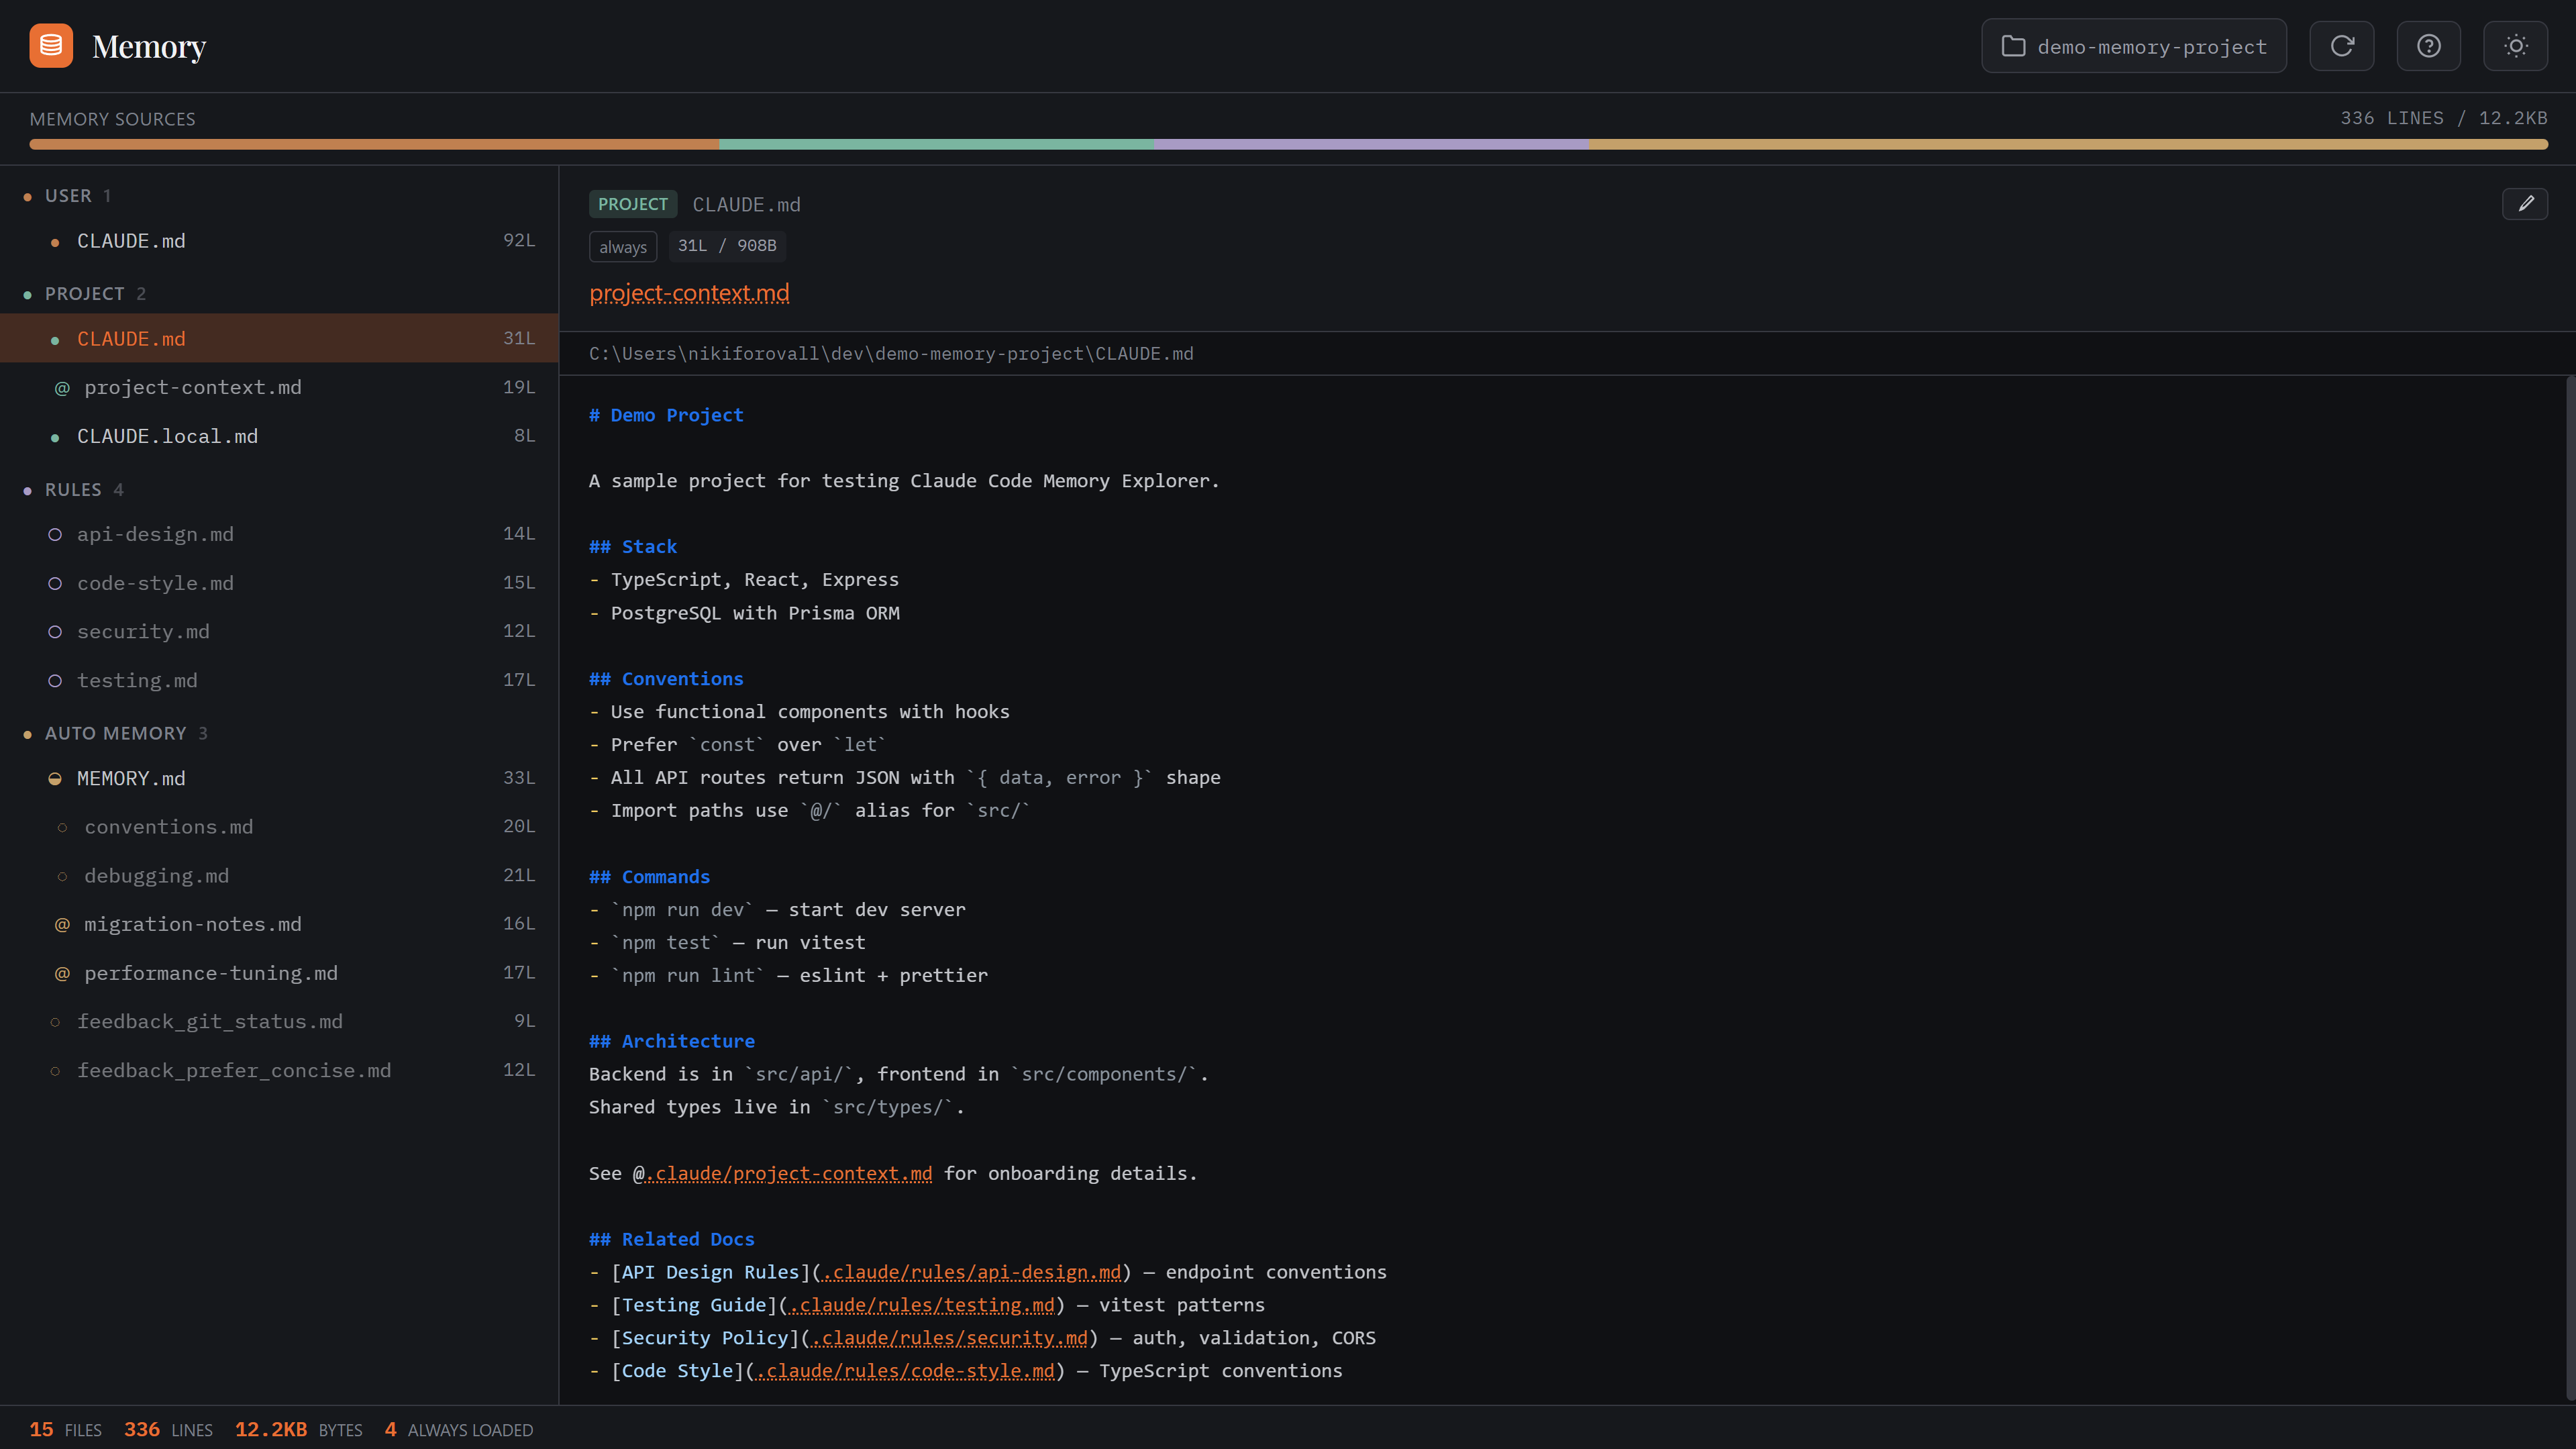Toggle the dot indicator beside CLAUDE.local.md

(x=55, y=436)
